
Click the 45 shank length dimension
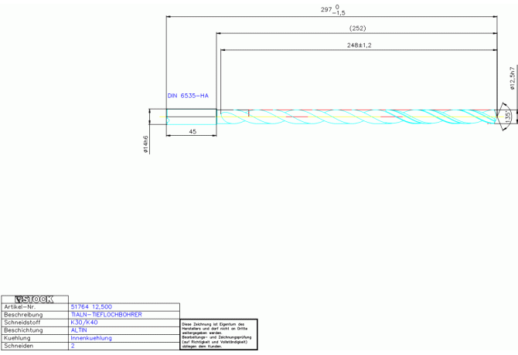point(191,130)
